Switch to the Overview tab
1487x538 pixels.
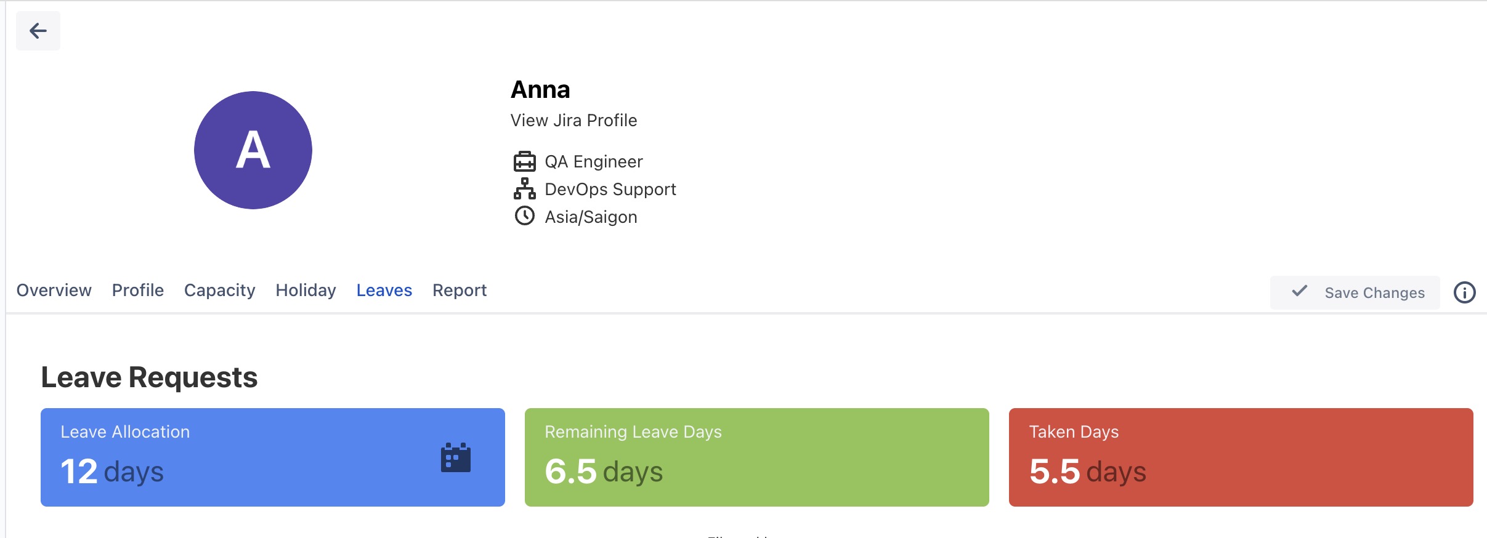pyautogui.click(x=54, y=290)
